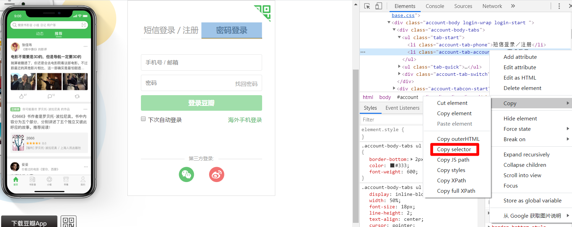Click the Styles Filter input box

coord(391,120)
